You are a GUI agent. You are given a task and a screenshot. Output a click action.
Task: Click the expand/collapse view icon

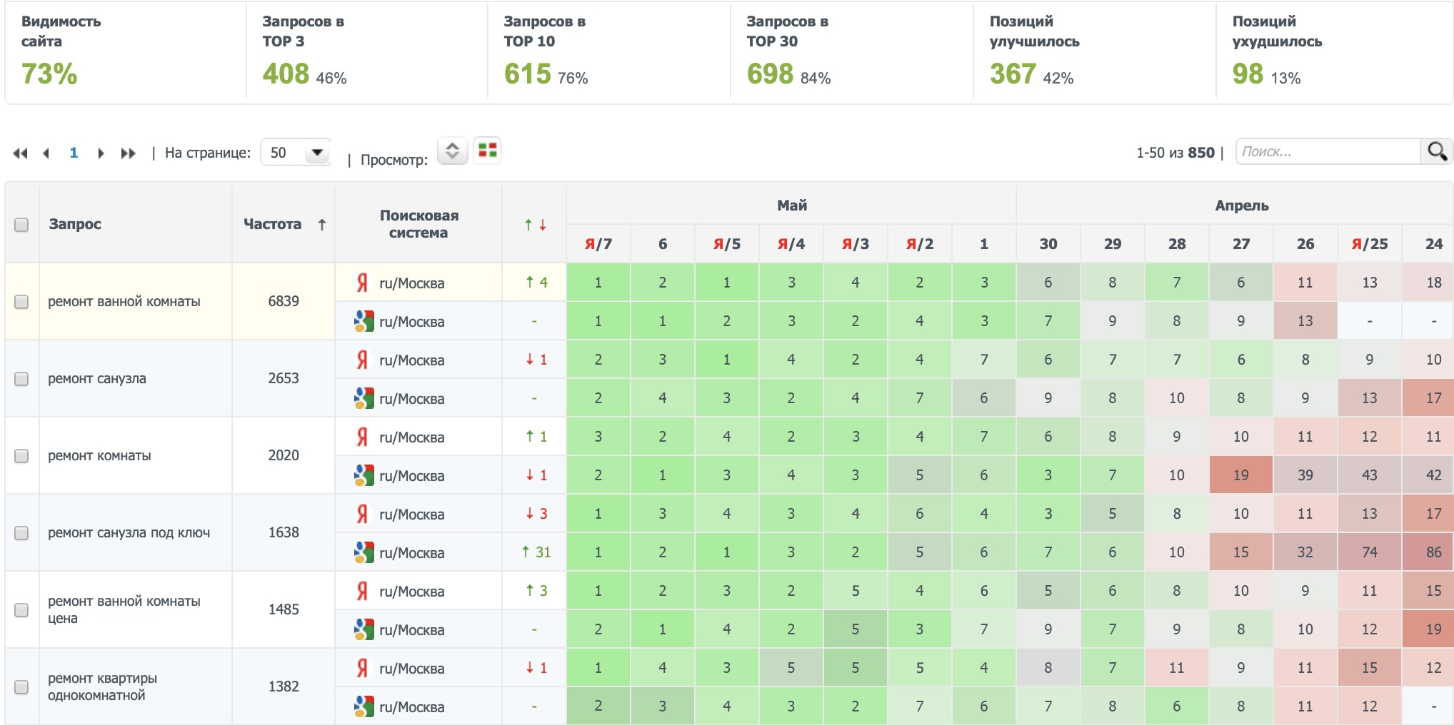pyautogui.click(x=452, y=151)
